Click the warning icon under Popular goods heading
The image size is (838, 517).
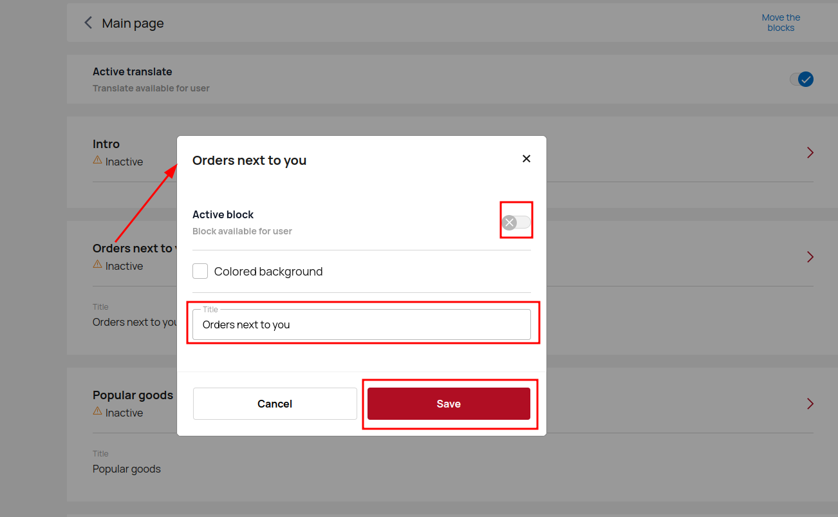(98, 411)
